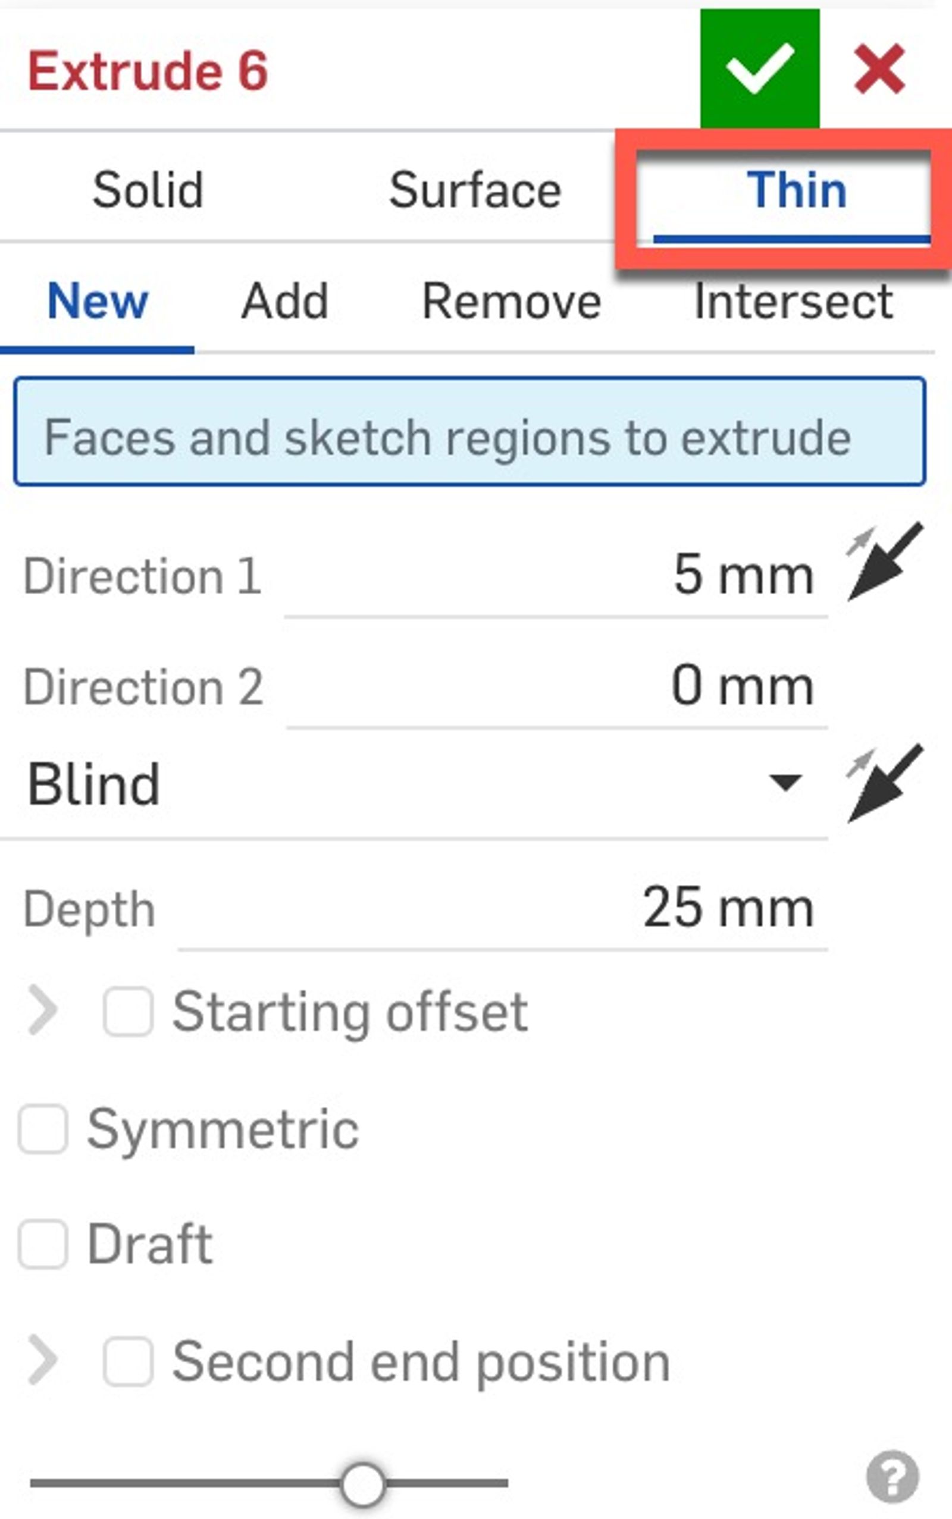952x1519 pixels.
Task: Select the Intersect boolean operation
Action: tap(794, 302)
